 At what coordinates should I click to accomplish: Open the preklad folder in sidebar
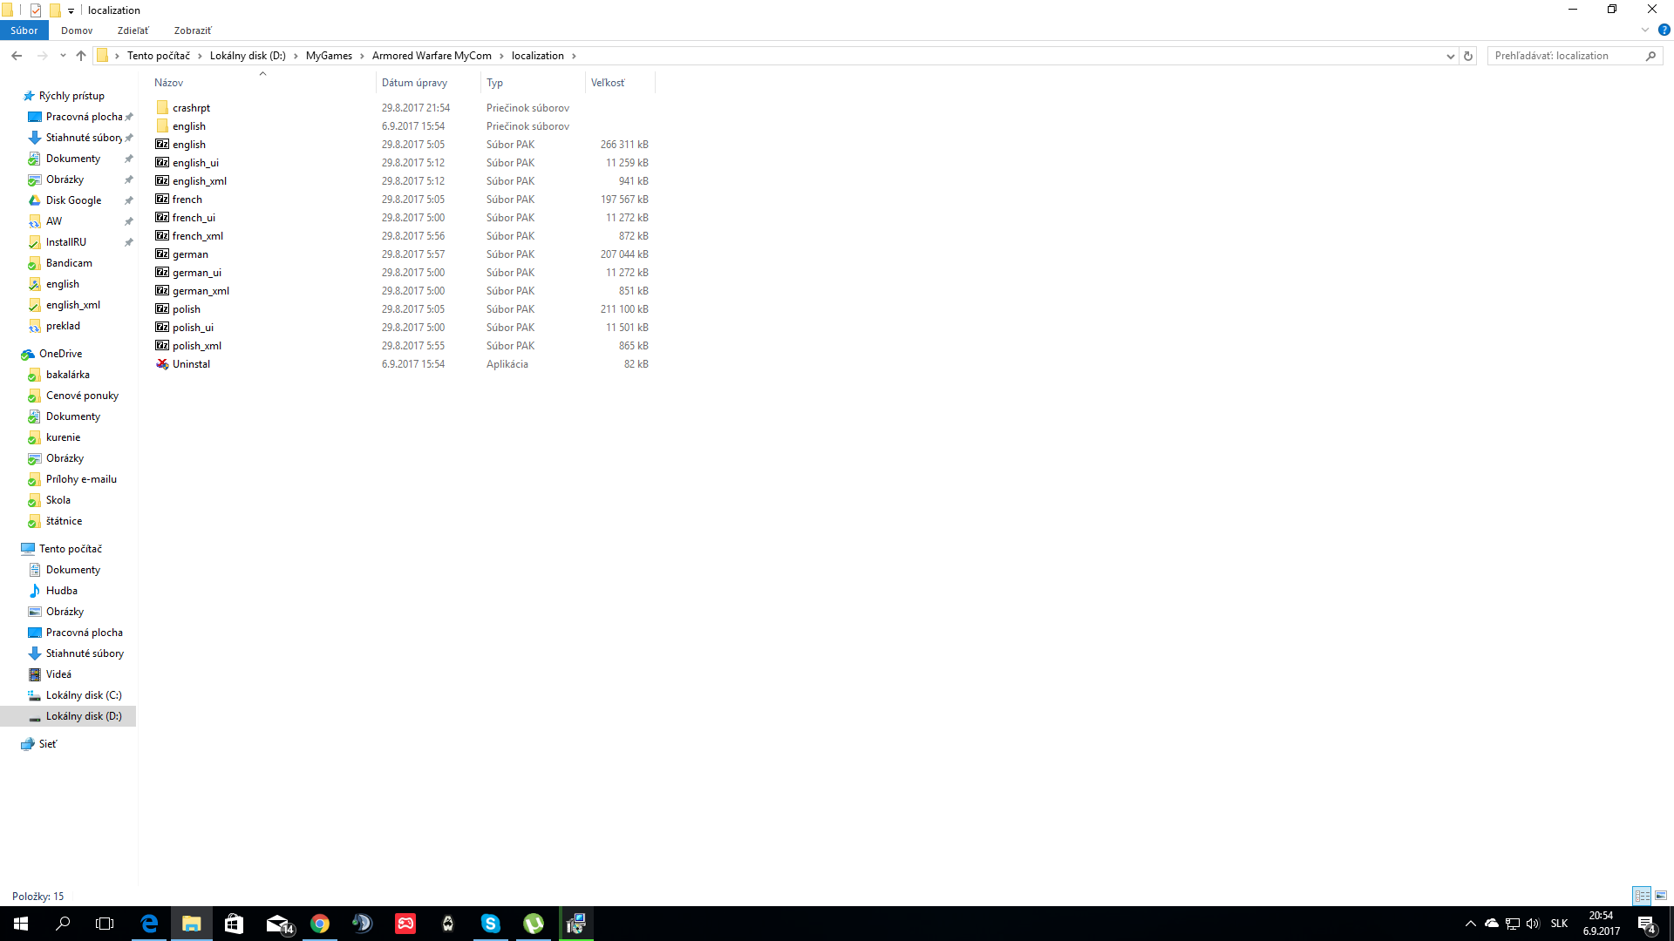click(x=63, y=326)
